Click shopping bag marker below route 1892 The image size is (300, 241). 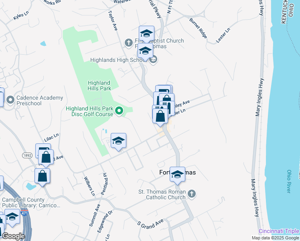[x=43, y=176]
